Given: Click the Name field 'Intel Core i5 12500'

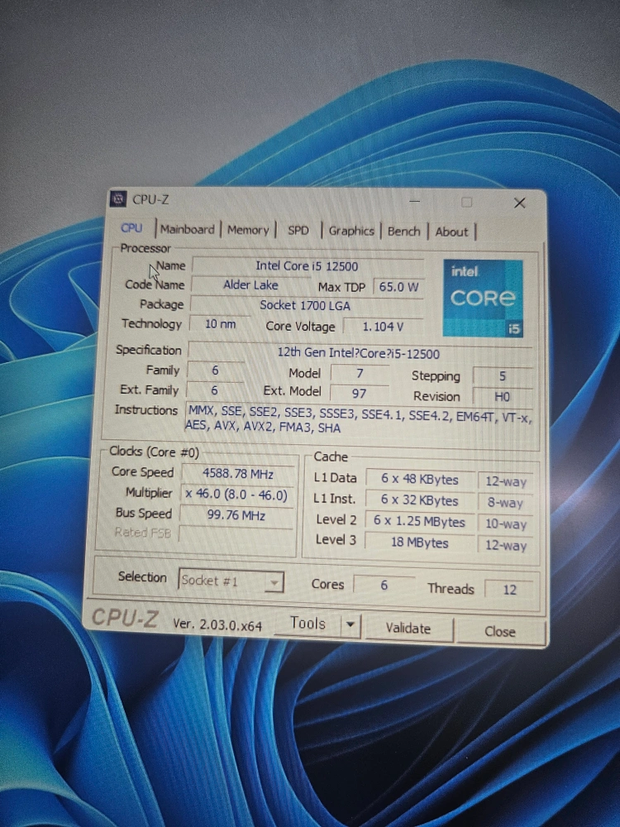Looking at the screenshot, I should [x=308, y=265].
